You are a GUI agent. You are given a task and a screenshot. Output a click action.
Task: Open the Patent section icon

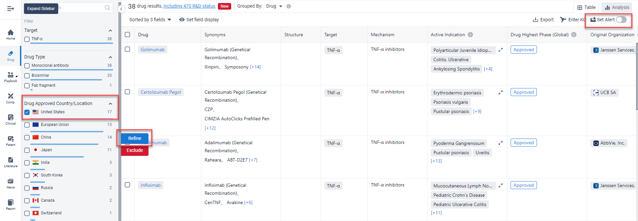pyautogui.click(x=11, y=140)
